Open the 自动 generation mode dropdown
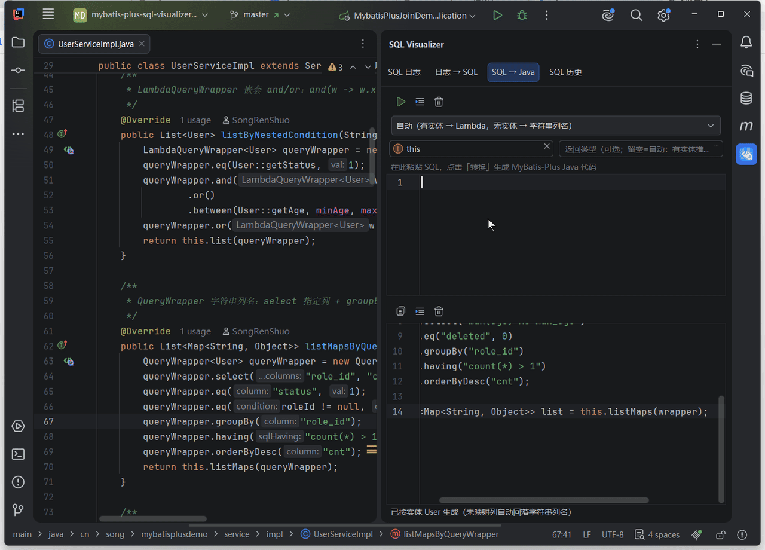765x550 pixels. click(x=556, y=126)
